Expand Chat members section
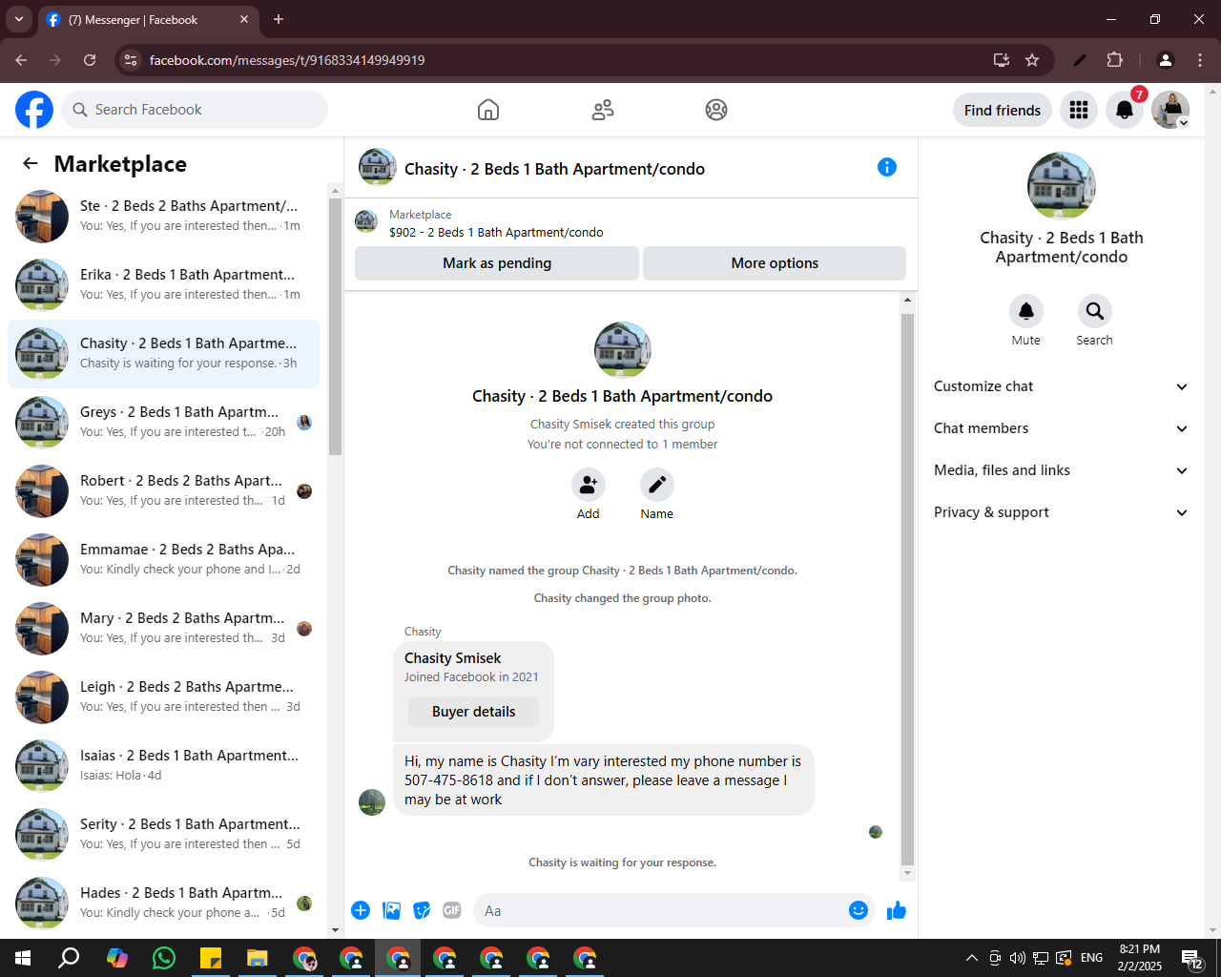The height and width of the screenshot is (977, 1221). tap(1061, 428)
